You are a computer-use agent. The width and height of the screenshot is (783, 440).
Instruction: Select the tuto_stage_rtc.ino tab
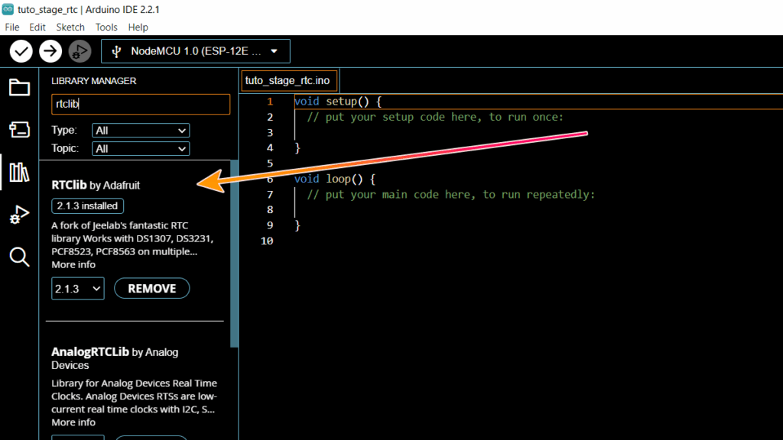288,81
